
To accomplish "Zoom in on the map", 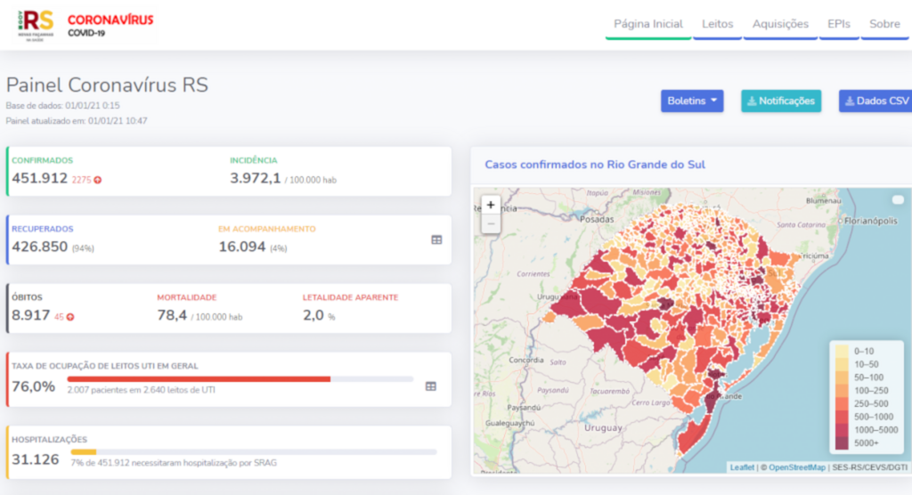I will click(x=490, y=205).
